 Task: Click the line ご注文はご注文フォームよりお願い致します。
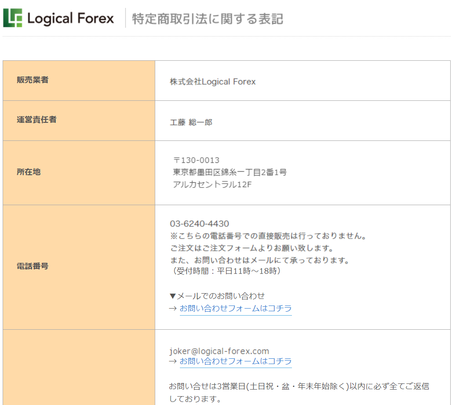(x=252, y=248)
